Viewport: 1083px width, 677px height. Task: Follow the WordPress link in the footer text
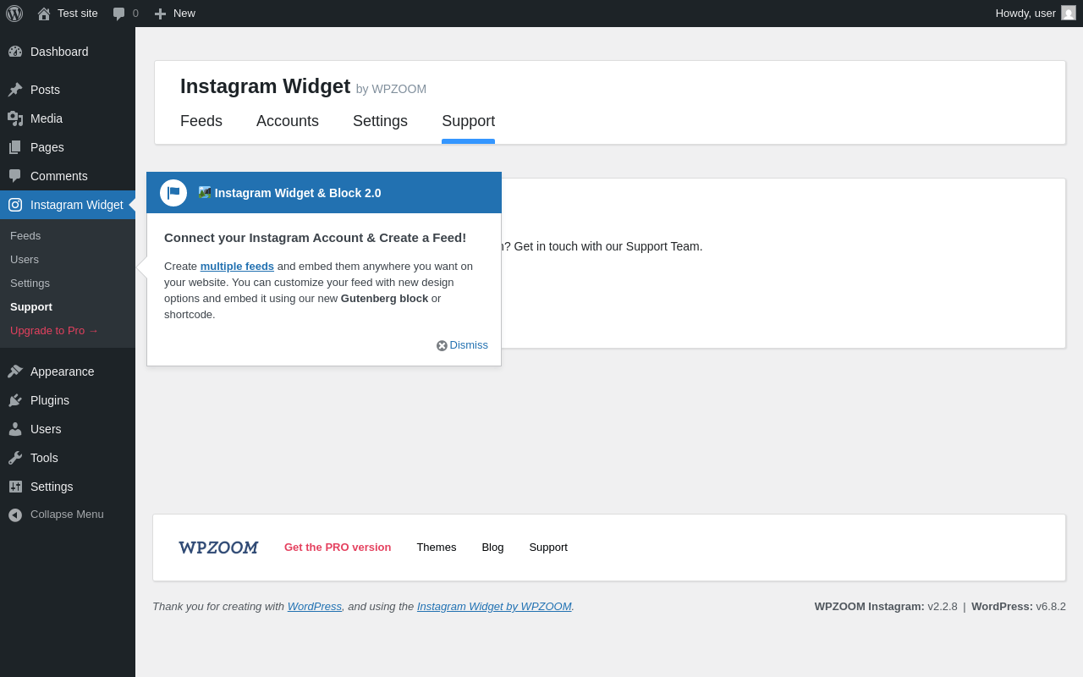pyautogui.click(x=315, y=607)
